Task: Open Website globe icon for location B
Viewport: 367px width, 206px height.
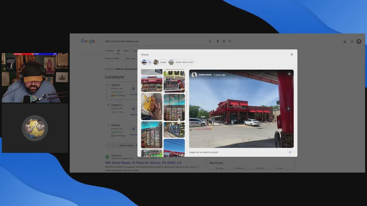Action: [x=133, y=109]
